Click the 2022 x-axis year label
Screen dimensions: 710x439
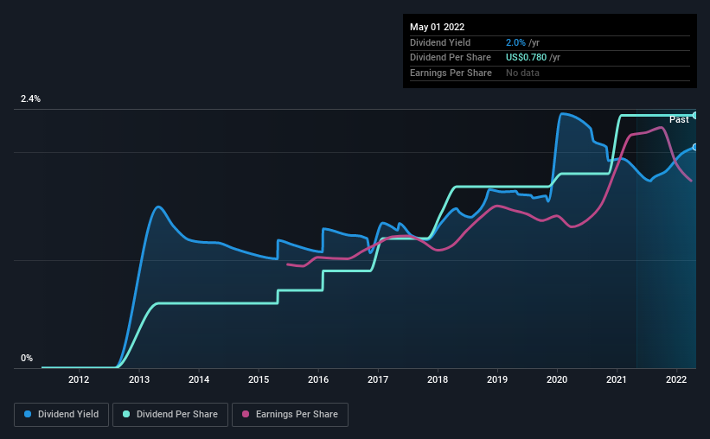676,379
